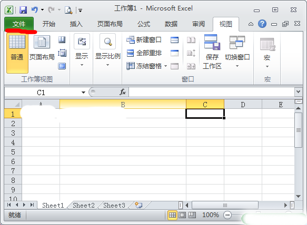Click Page Layout view icon in status bar
Viewport: 307px width, 225px height.
tap(182, 215)
